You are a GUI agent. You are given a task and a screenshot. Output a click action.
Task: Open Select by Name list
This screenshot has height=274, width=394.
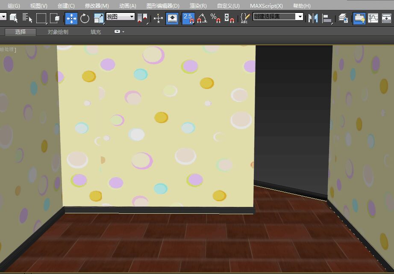pyautogui.click(x=27, y=18)
